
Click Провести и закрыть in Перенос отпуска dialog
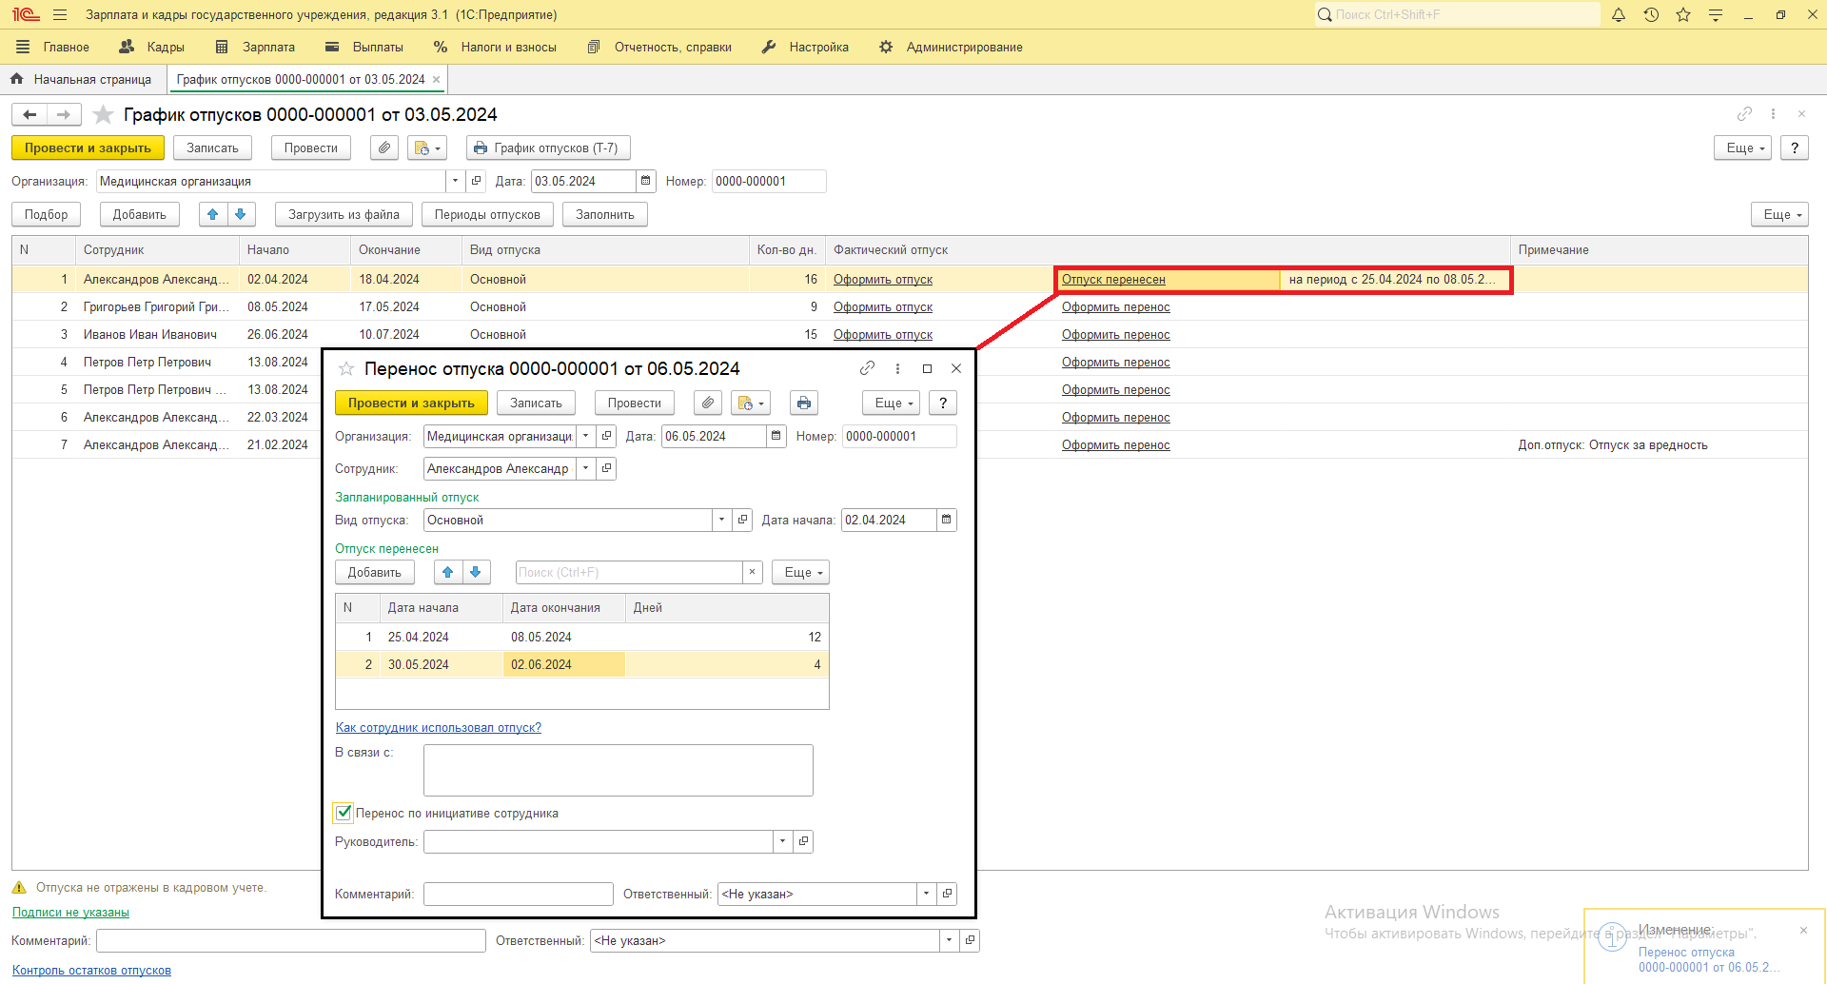(411, 403)
